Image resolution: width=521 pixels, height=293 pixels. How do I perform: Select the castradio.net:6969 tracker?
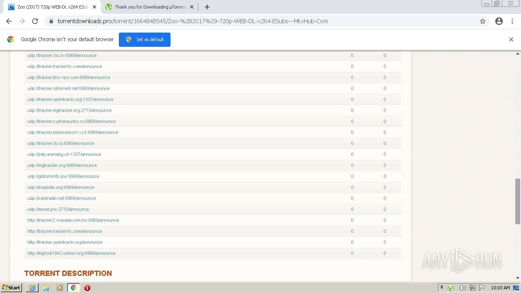[61, 198]
